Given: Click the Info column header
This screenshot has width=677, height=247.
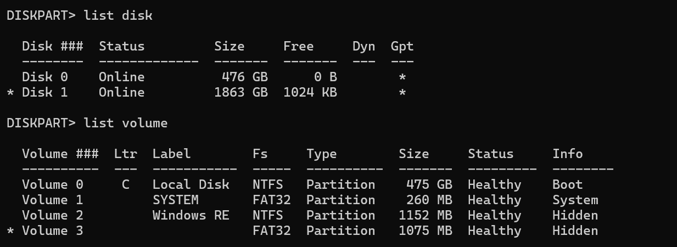Looking at the screenshot, I should tap(567, 154).
